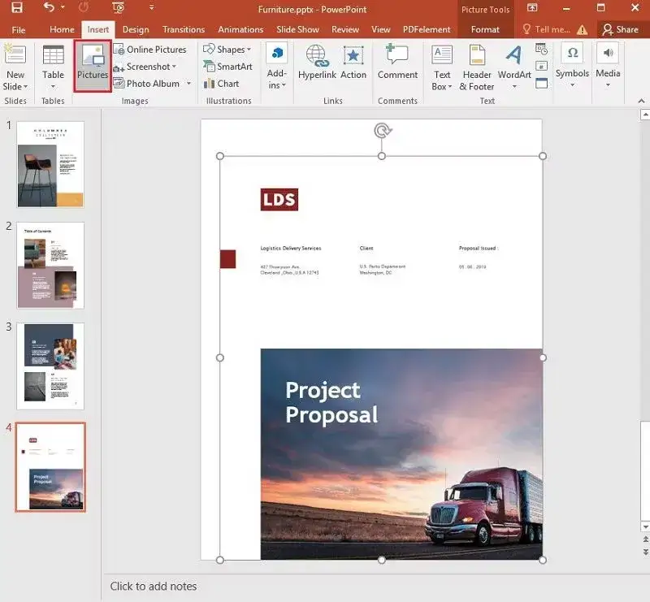Open the Media dropdown

click(608, 67)
